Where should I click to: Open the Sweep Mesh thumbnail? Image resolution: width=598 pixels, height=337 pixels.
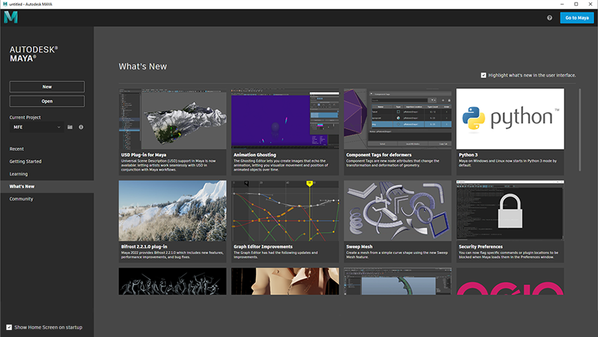[398, 210]
